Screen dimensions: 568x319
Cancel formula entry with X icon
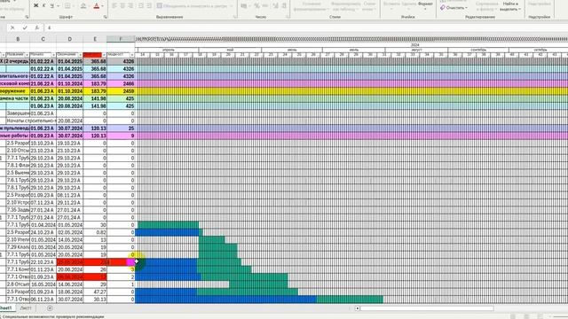(x=12, y=27)
